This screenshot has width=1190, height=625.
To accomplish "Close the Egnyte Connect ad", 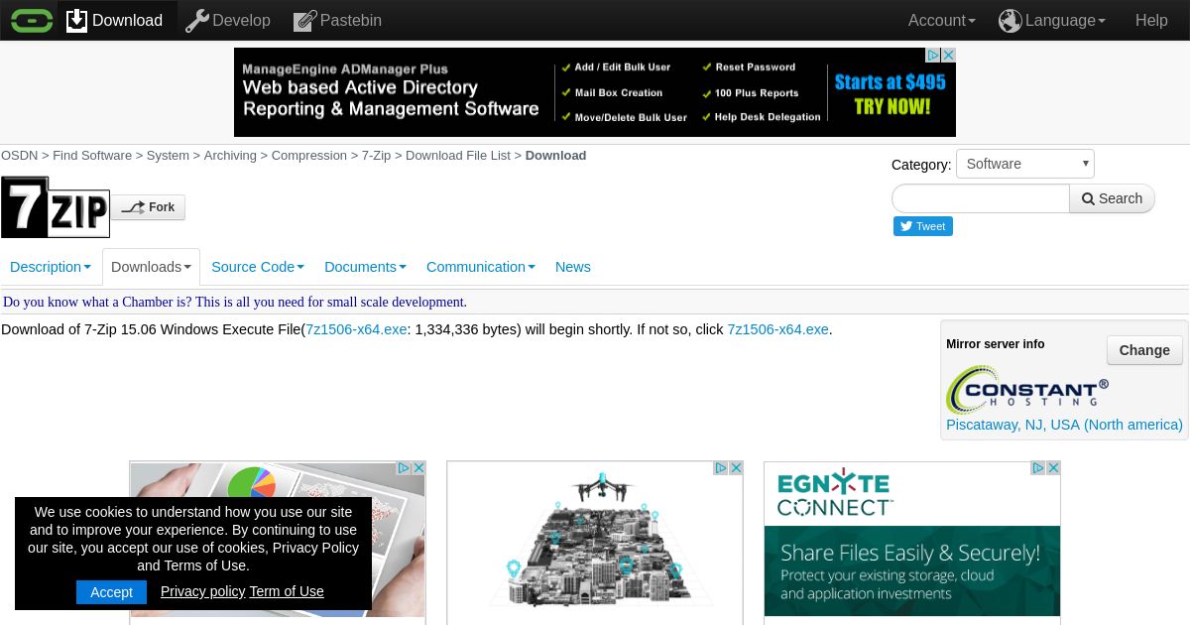I will 1053,468.
